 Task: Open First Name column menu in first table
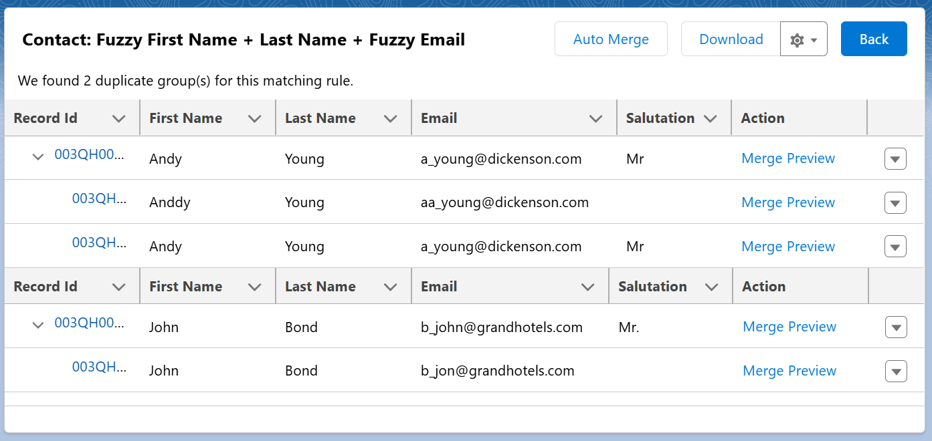[254, 118]
